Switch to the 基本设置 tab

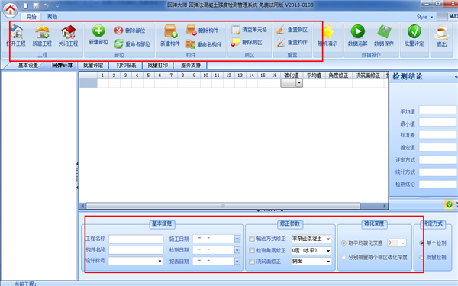point(28,66)
